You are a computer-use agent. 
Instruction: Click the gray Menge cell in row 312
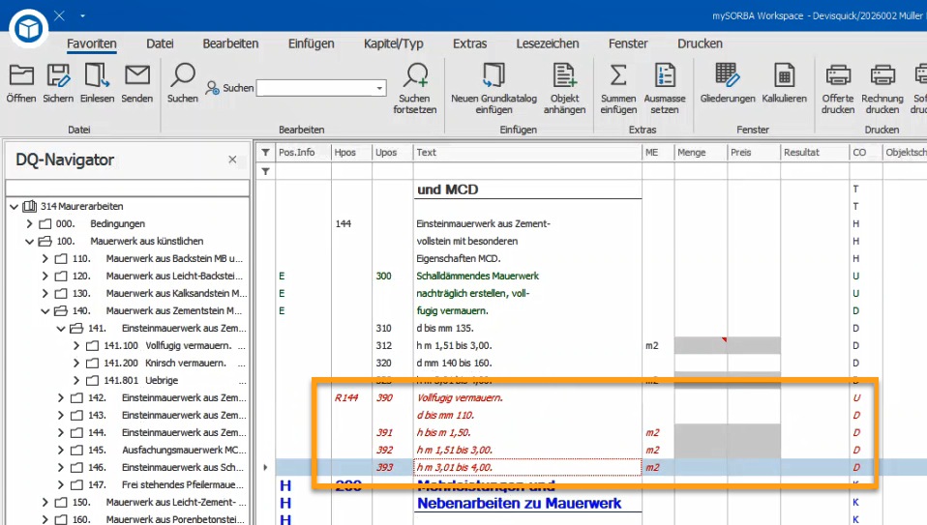(701, 345)
